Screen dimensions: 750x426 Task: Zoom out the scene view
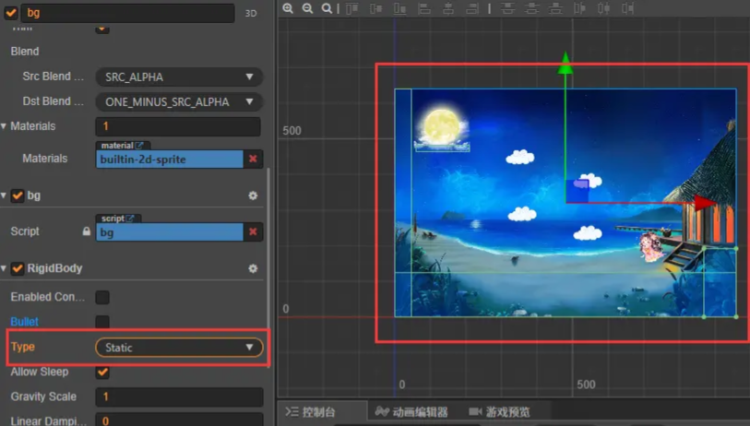click(x=307, y=8)
